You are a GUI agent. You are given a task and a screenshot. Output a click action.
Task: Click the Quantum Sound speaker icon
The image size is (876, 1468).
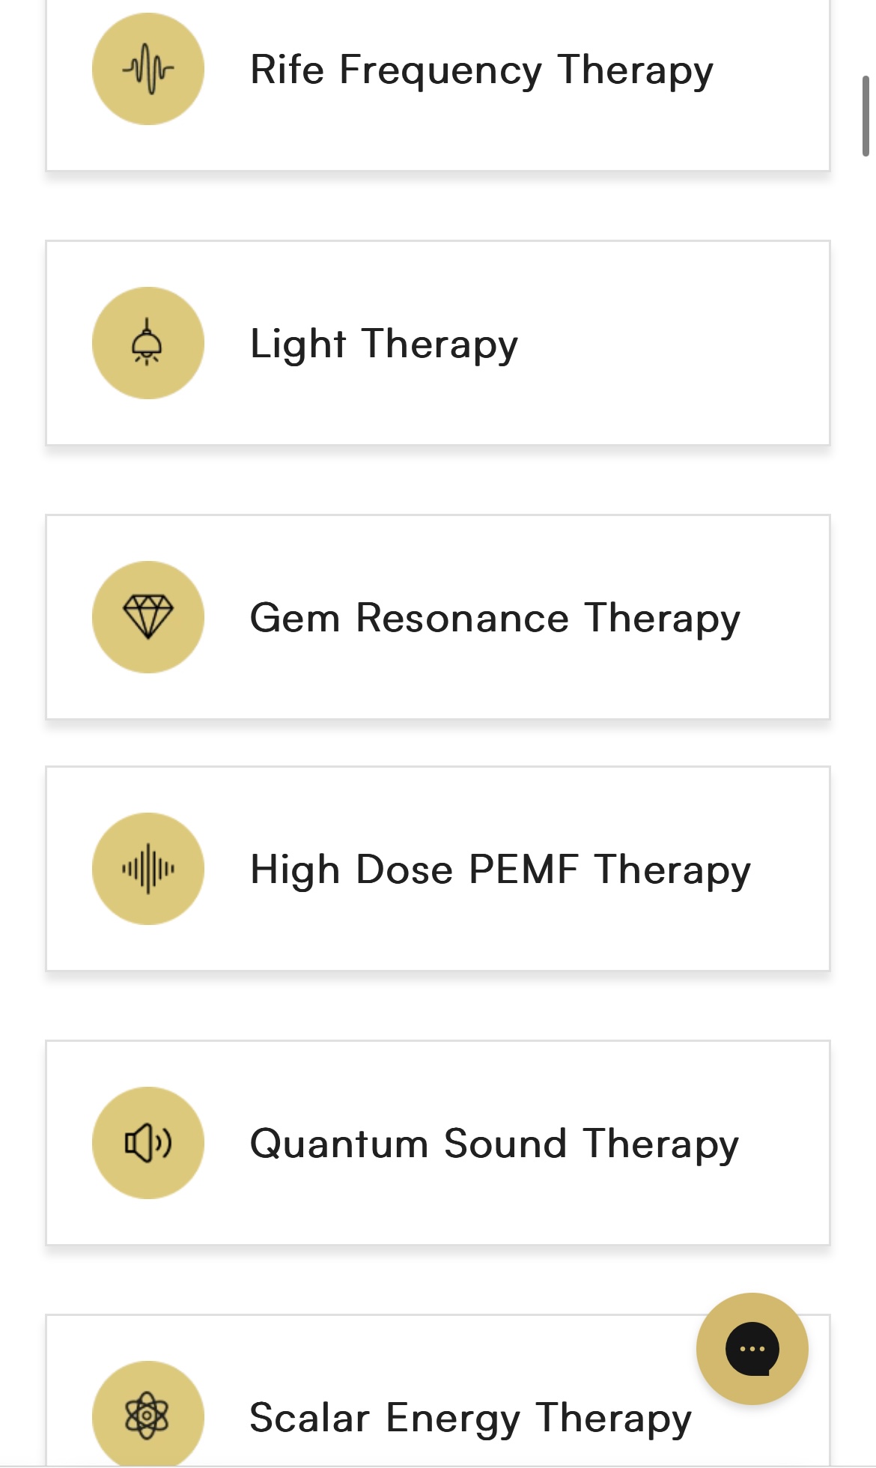pyautogui.click(x=148, y=1143)
